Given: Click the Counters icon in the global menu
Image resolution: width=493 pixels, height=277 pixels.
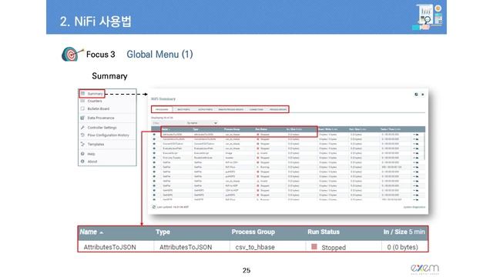Looking at the screenshot, I should pos(82,101).
